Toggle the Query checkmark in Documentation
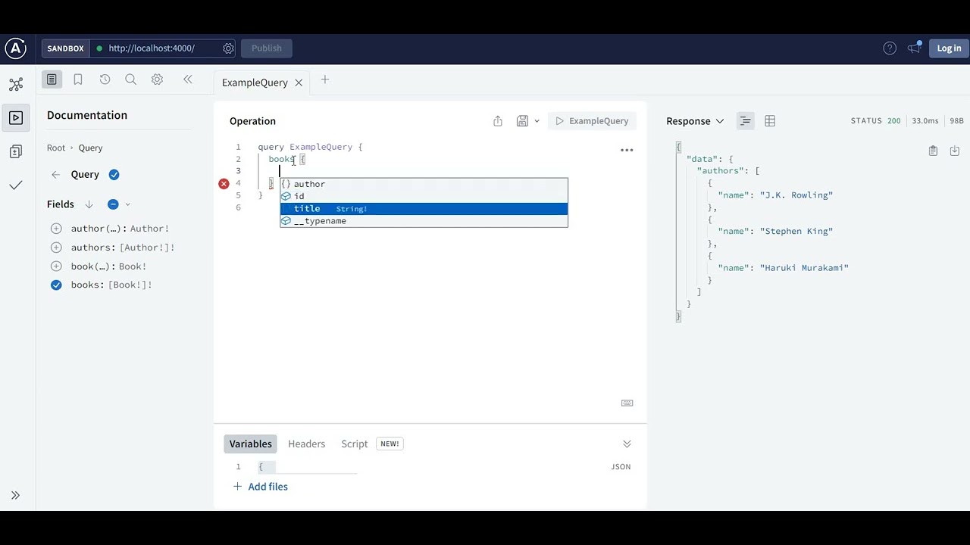 click(x=114, y=175)
